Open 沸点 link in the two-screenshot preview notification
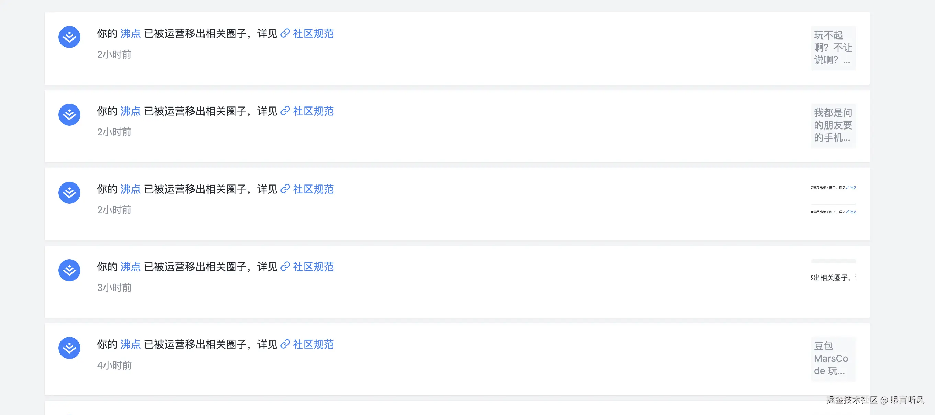935x415 pixels. tap(130, 189)
